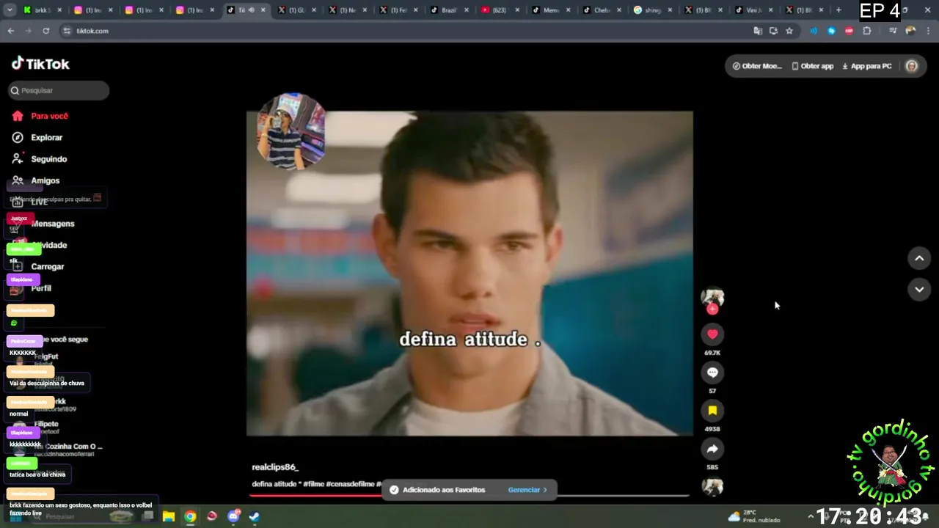Bookmark page with star icon

click(789, 31)
